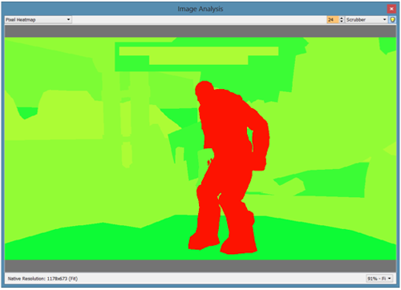401x290 pixels.
Task: Expand the Scrubber dropdown
Action: [x=367, y=19]
